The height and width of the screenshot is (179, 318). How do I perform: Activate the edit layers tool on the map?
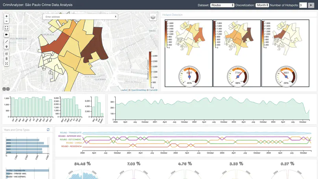(x=6, y=54)
